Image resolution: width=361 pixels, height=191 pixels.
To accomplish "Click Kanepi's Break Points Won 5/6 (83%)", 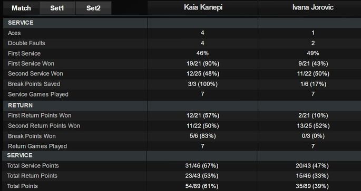I will click(x=203, y=136).
